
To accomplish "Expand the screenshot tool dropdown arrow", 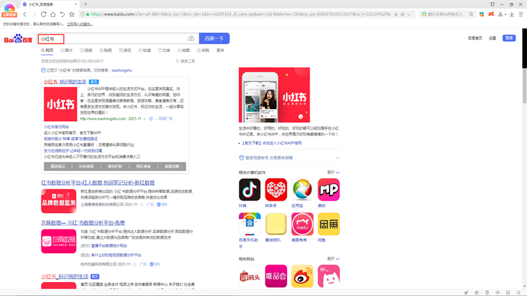I will click(x=505, y=14).
